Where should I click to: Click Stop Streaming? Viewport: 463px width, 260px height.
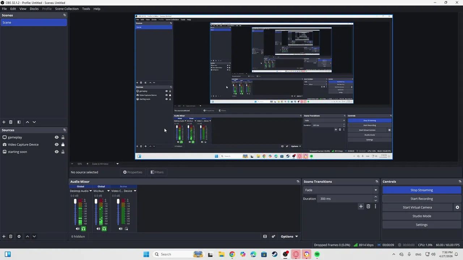[422, 190]
